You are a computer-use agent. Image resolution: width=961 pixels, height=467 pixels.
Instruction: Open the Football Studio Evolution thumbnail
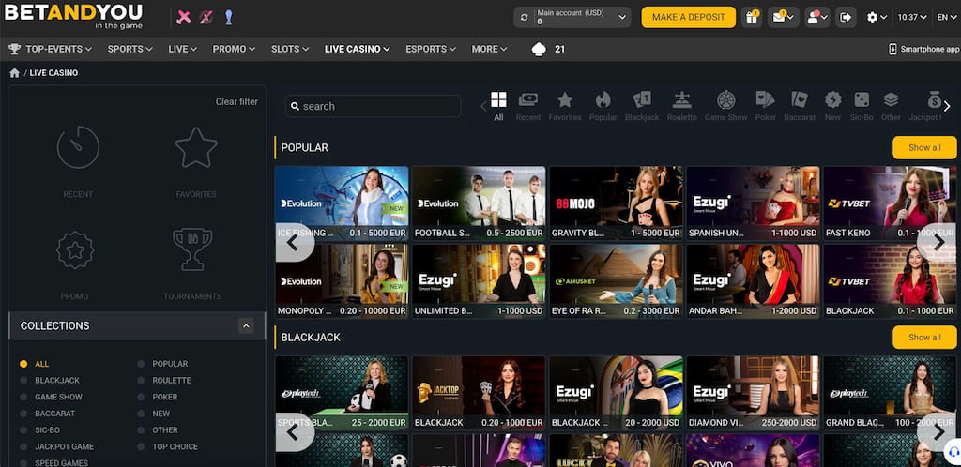pos(479,203)
